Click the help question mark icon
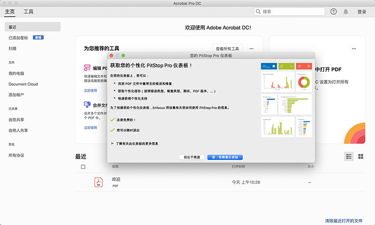The image size is (375, 225). [333, 11]
